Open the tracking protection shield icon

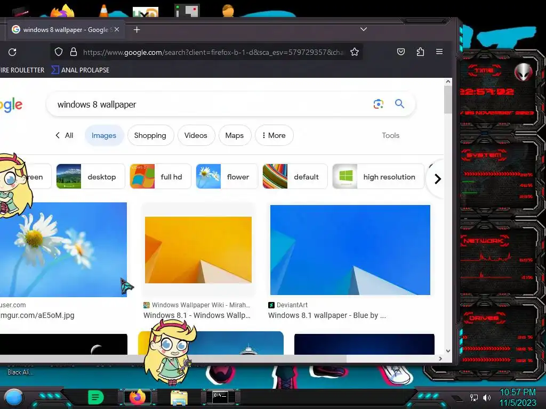click(x=59, y=52)
